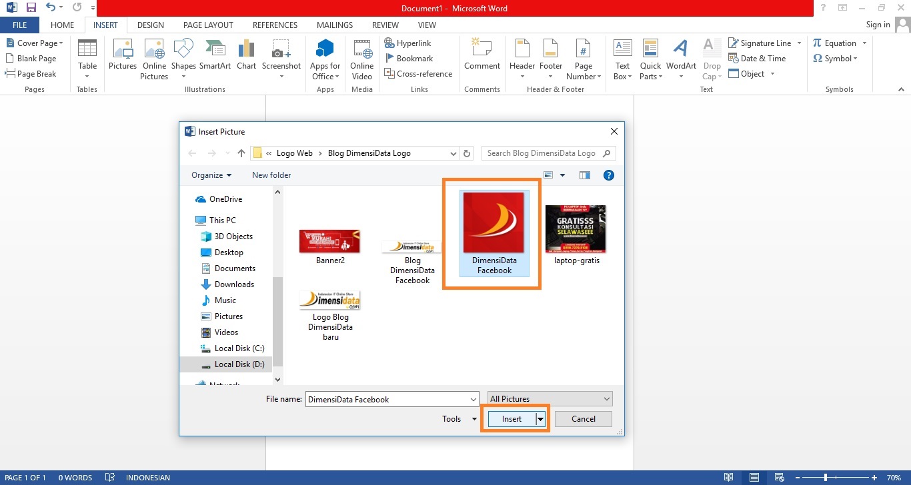911x485 pixels.
Task: Click New folder in dialog toolbar
Action: 271,175
